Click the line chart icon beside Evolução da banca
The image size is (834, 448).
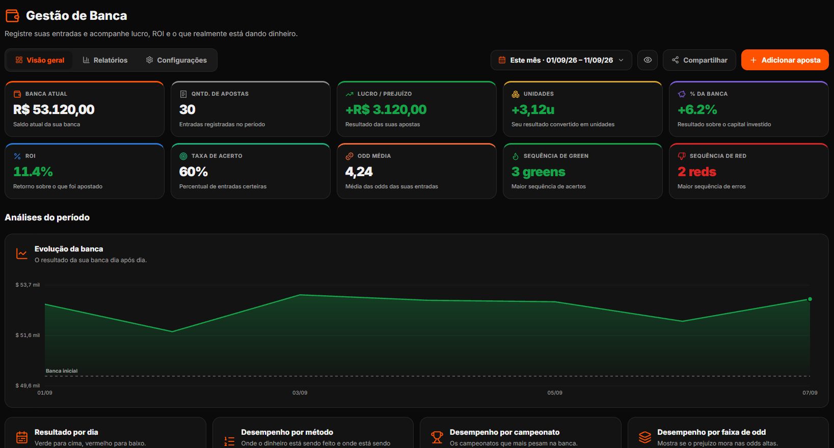[22, 254]
